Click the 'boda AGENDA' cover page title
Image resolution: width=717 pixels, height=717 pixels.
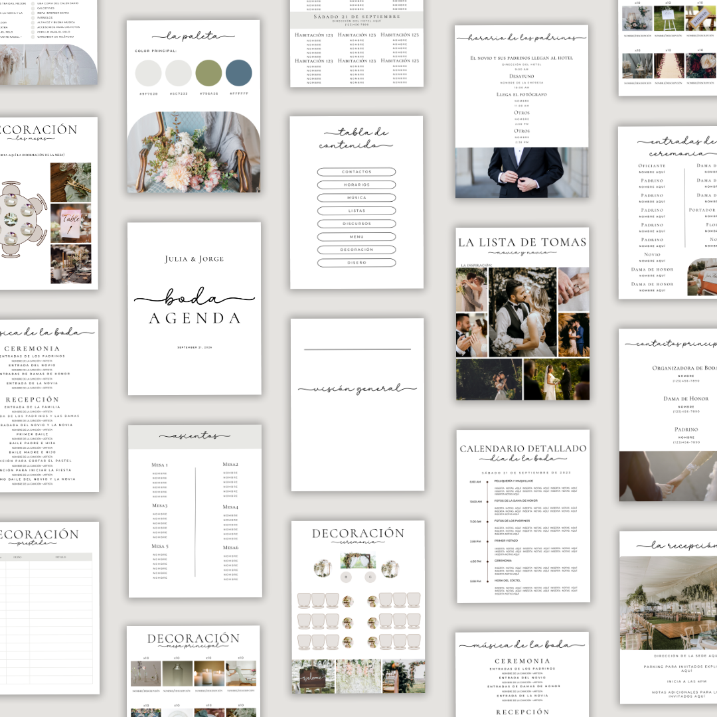coord(194,307)
